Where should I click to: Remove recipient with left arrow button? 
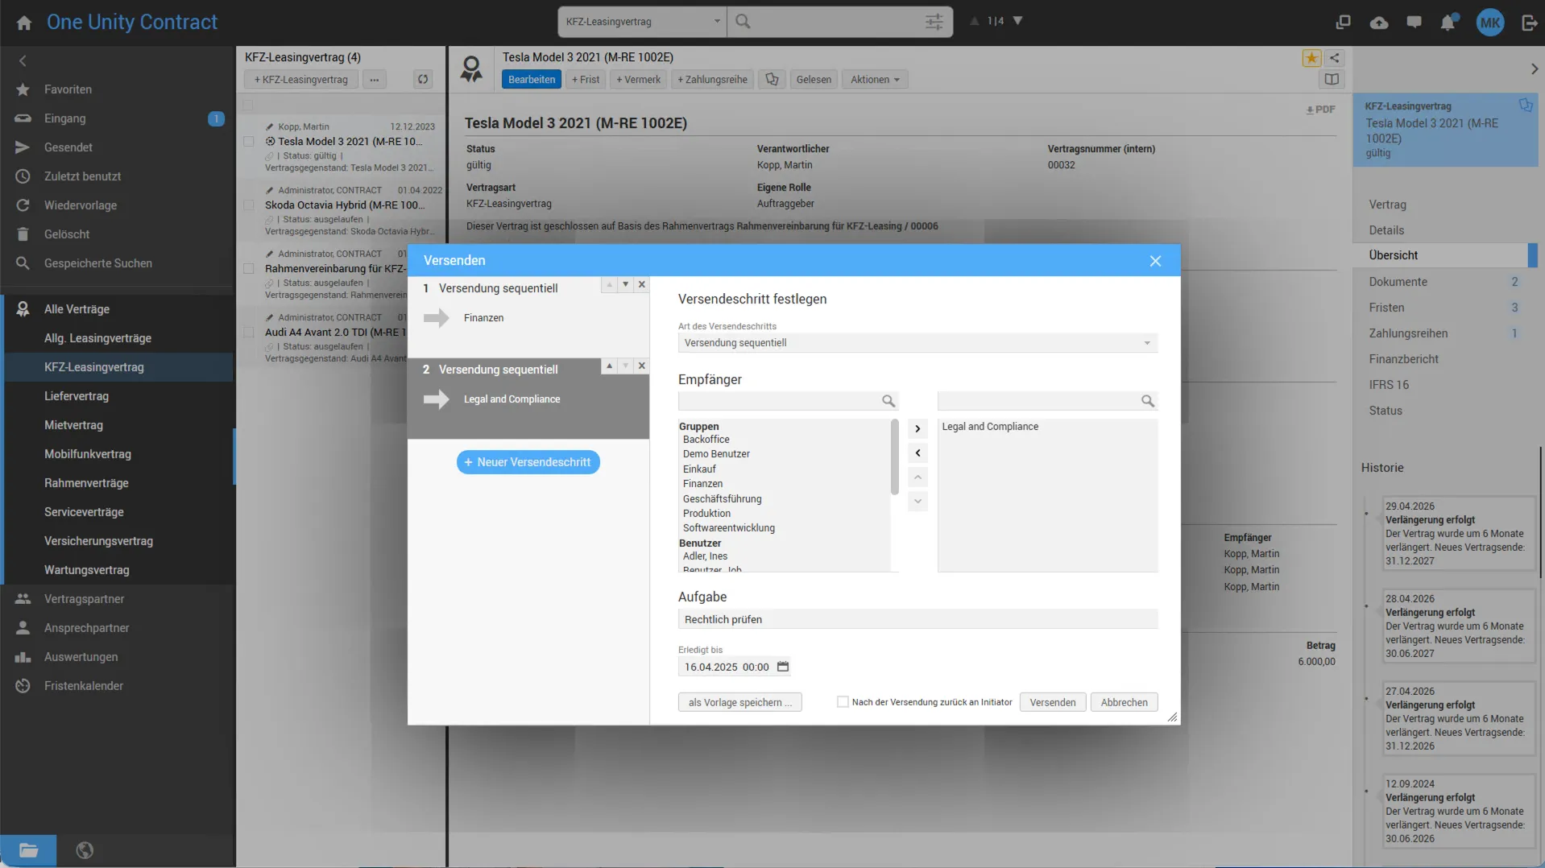(917, 453)
